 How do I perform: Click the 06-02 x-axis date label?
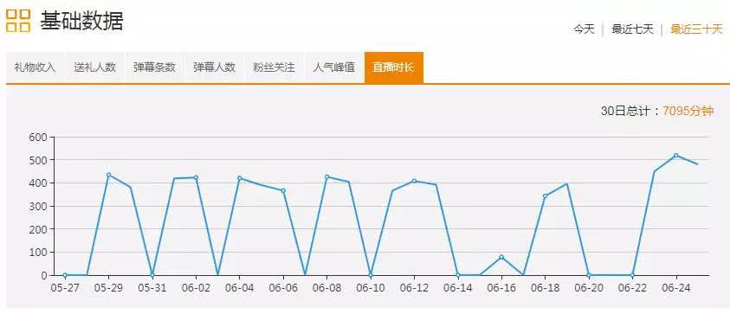(196, 288)
